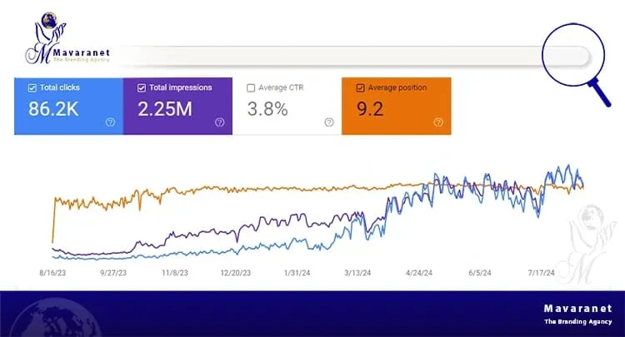Open the help icon on Average CTR card
Viewport: 625px width, 337px height.
(x=328, y=122)
